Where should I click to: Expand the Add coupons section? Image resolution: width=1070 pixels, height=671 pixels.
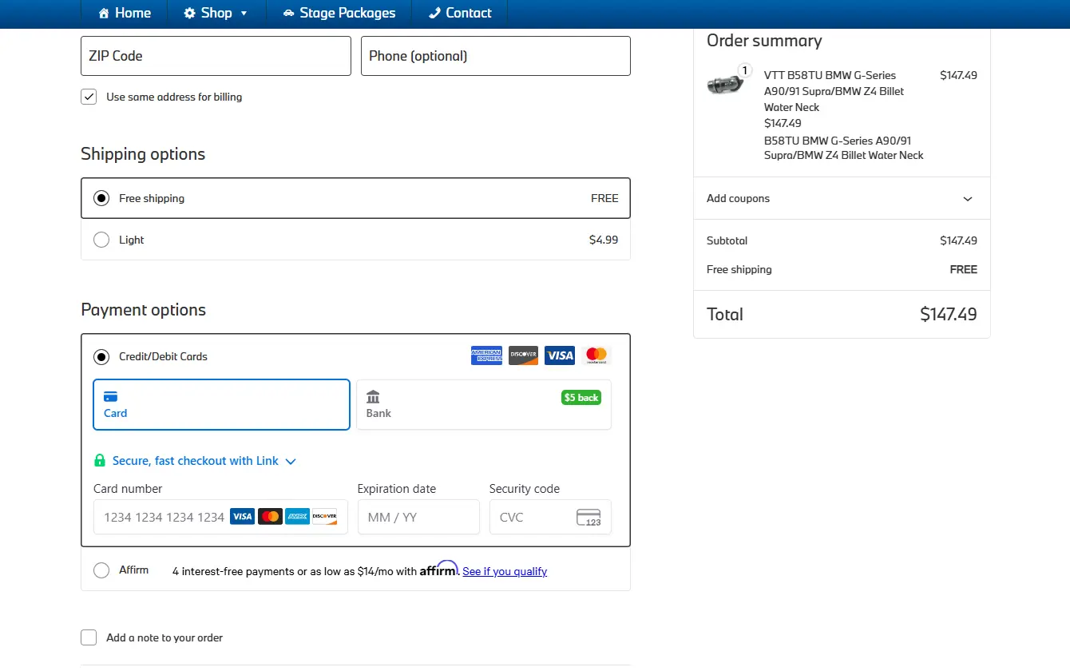[x=842, y=198]
